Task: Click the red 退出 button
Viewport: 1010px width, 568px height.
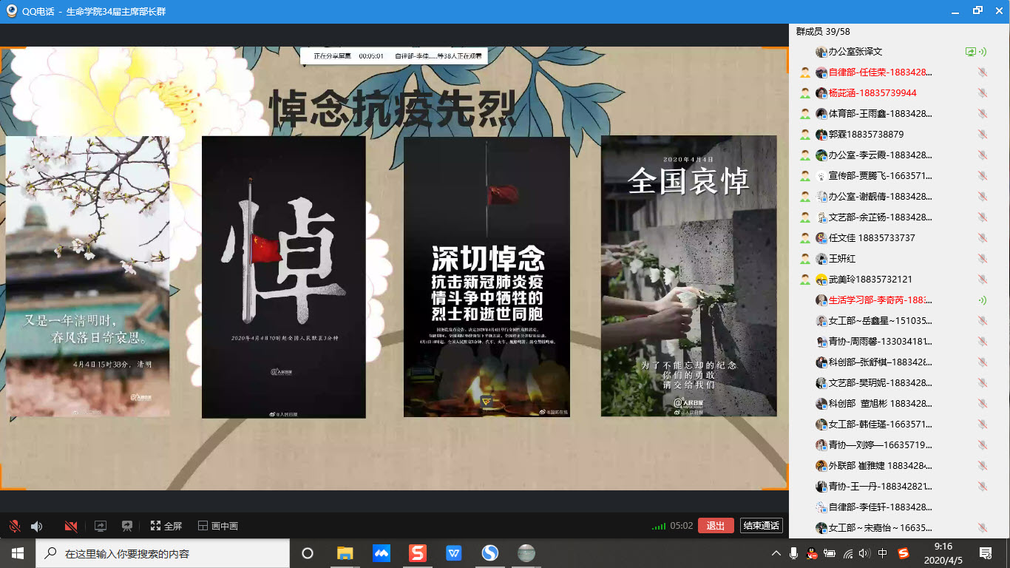Action: 716,526
